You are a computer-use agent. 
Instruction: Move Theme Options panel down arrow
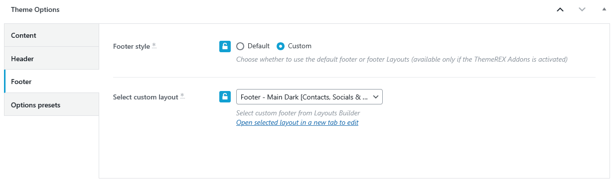click(x=582, y=9)
